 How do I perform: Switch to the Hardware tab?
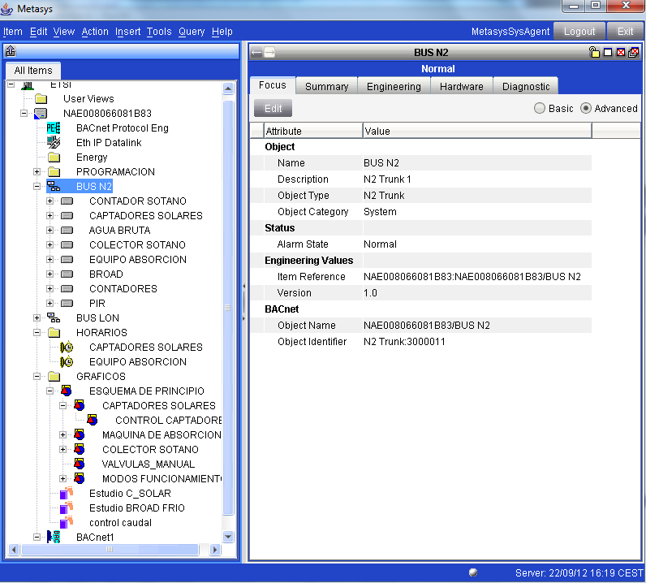(462, 86)
